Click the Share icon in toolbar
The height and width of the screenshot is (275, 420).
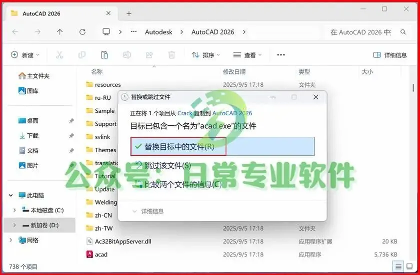(149, 55)
